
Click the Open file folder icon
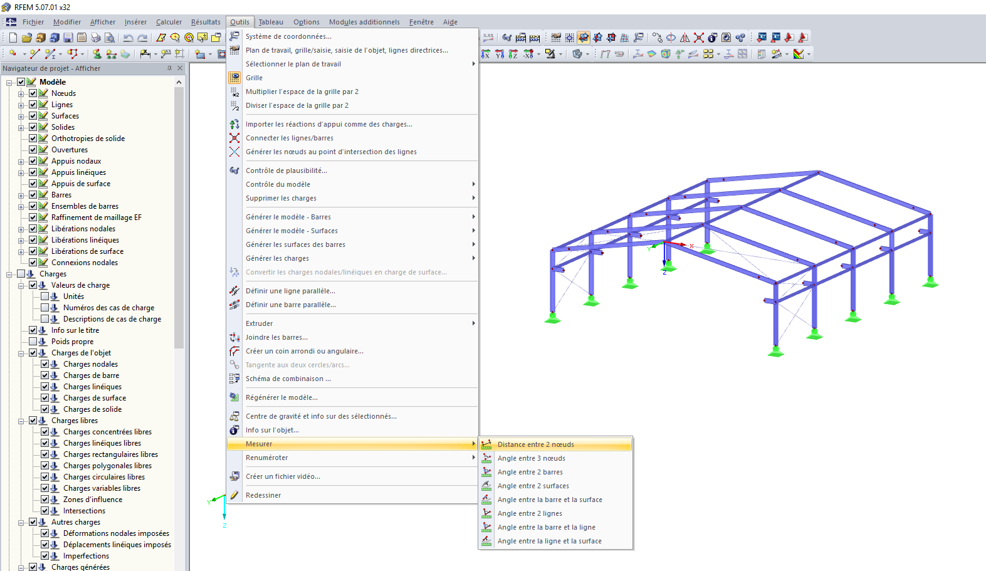[x=26, y=38]
